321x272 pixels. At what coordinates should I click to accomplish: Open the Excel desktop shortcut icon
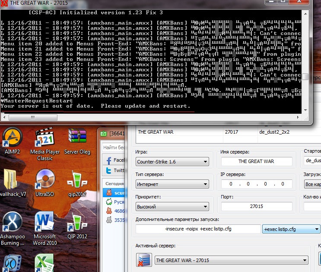click(x=44, y=263)
